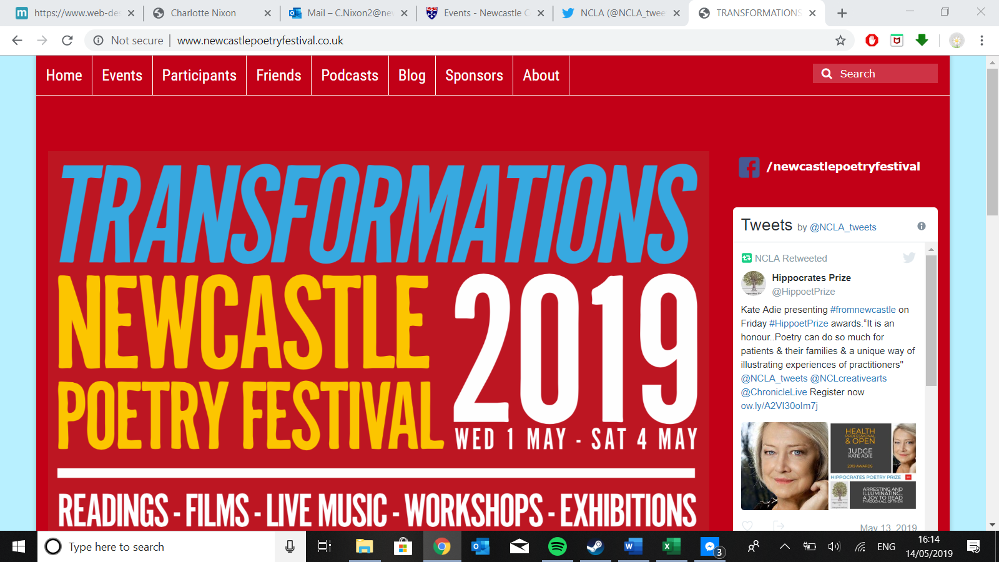Viewport: 999px width, 562px height.
Task: Click the red shield extension icon
Action: pyautogui.click(x=872, y=41)
